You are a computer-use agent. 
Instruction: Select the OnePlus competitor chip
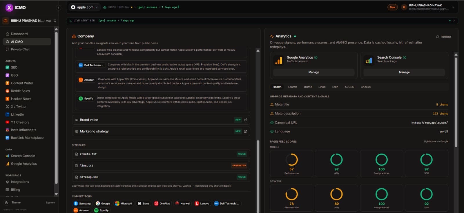162,203
